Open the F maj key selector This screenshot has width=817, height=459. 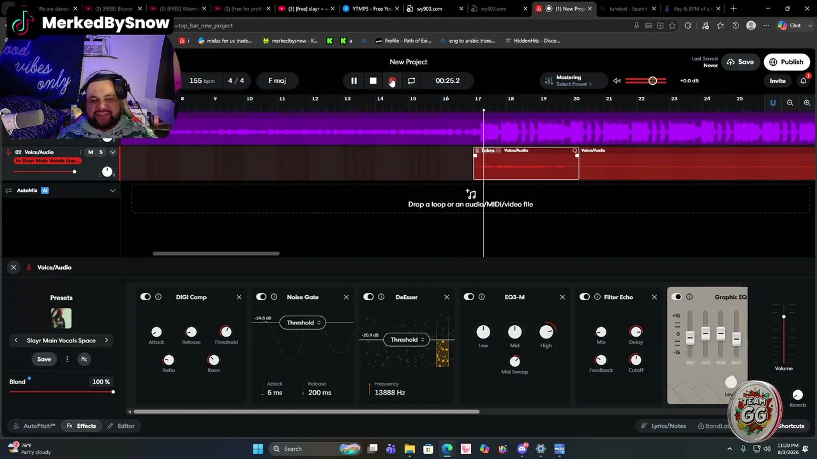[x=277, y=81]
